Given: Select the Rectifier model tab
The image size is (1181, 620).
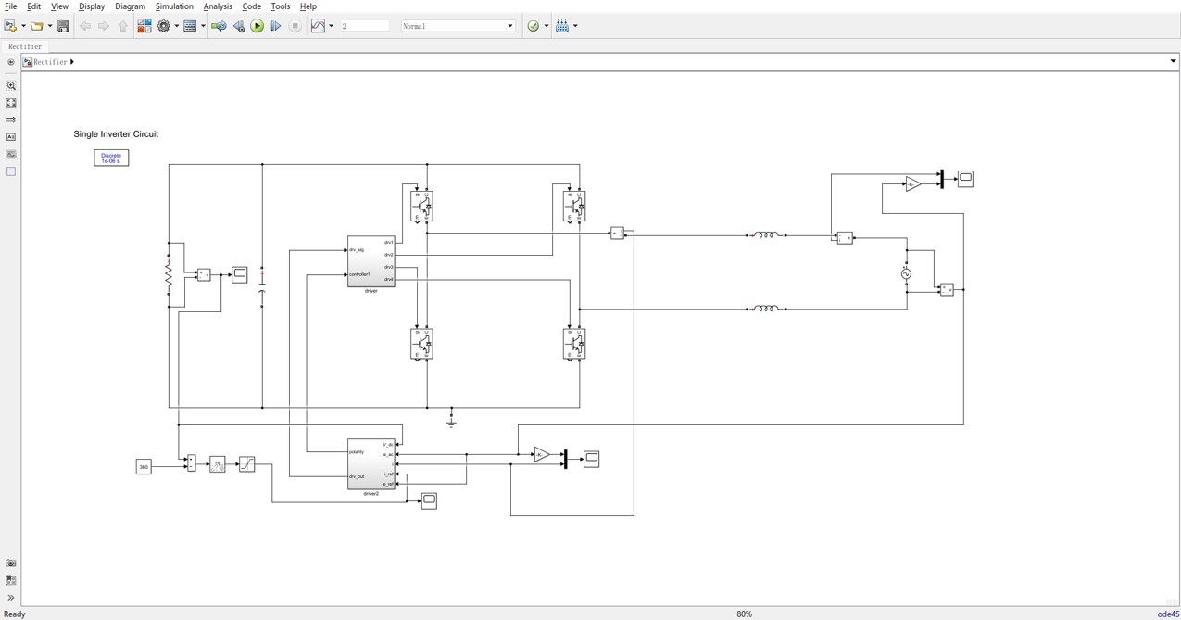Looking at the screenshot, I should [25, 46].
